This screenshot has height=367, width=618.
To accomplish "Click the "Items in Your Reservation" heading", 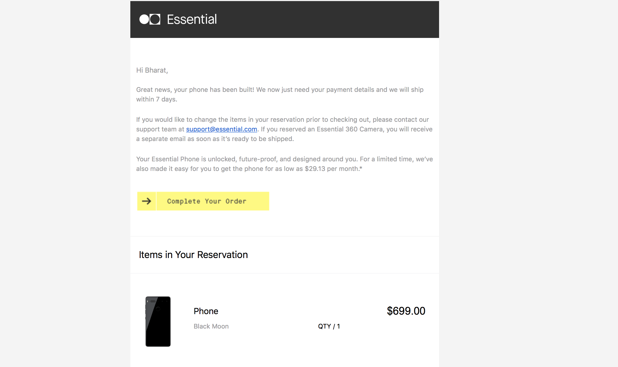I will pos(193,255).
